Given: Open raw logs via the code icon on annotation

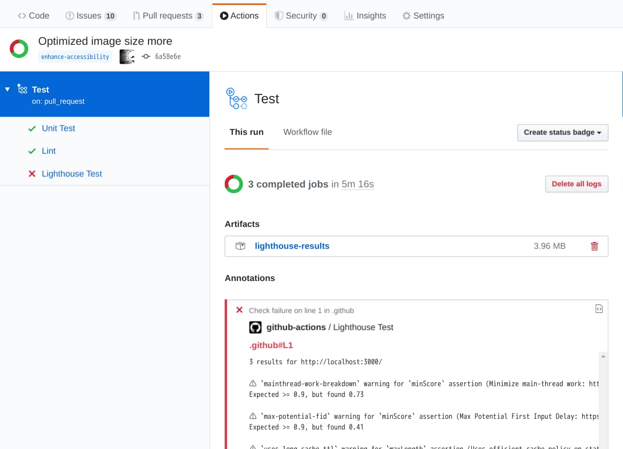Looking at the screenshot, I should coord(599,308).
